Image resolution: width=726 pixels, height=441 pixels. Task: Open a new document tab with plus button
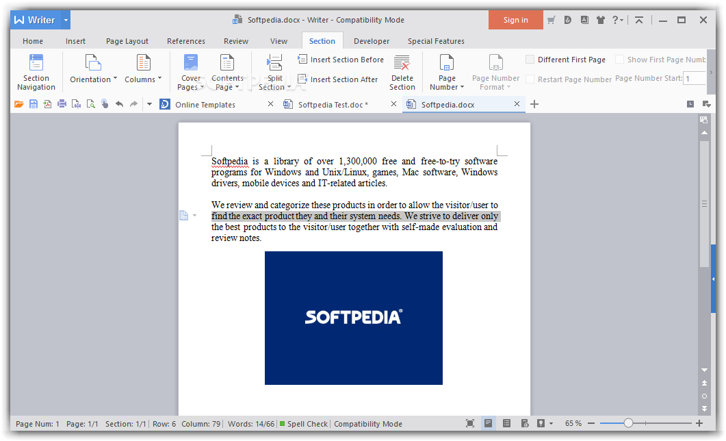tap(534, 104)
